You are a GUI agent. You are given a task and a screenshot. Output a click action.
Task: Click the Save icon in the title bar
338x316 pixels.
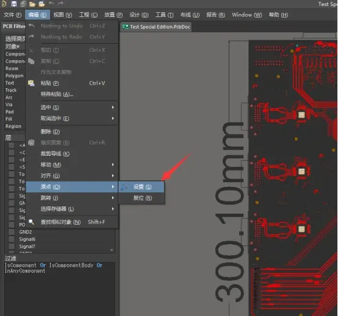coord(14,4)
